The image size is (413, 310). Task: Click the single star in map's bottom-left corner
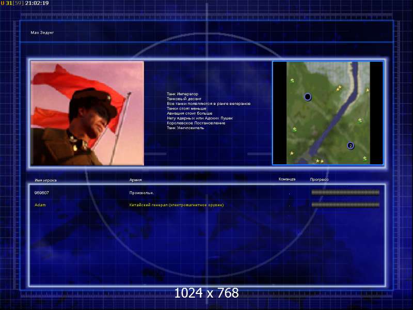[x=292, y=153]
